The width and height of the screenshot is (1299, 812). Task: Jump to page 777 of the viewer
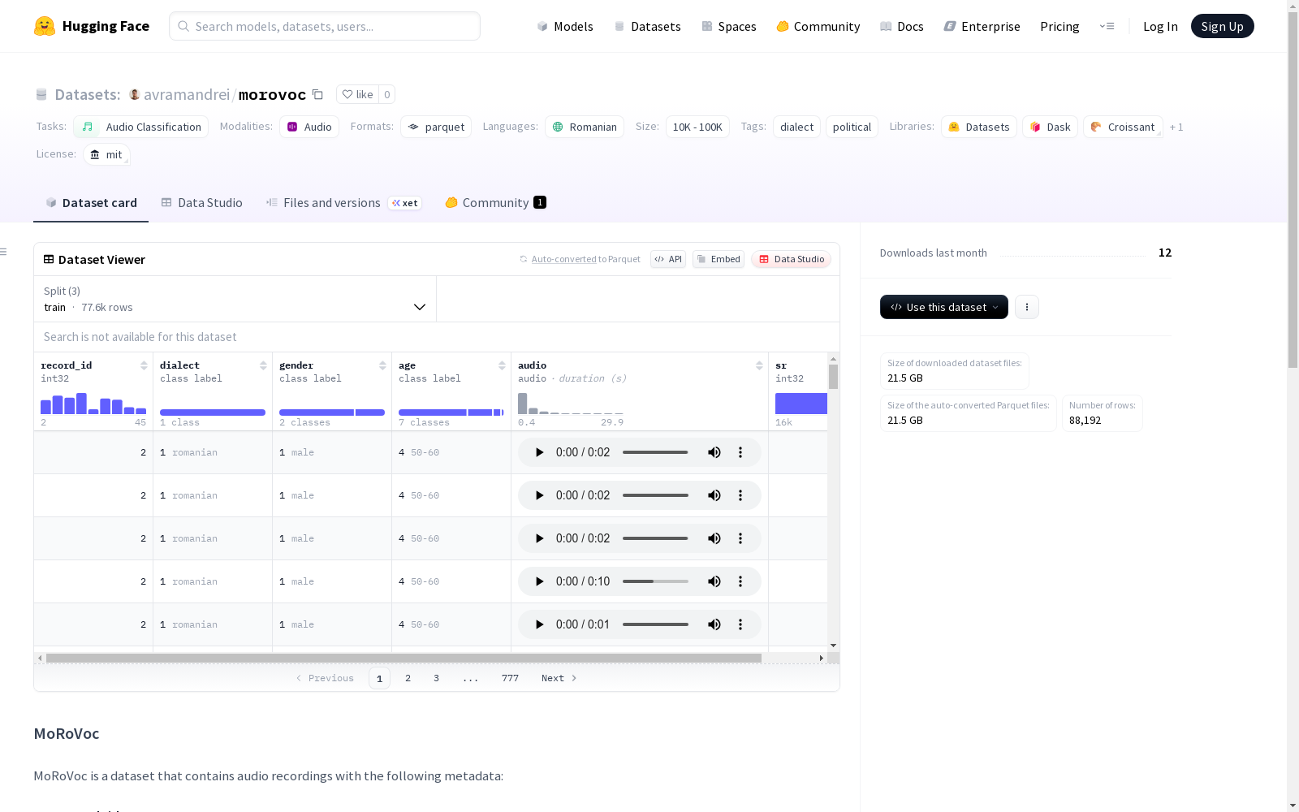pyautogui.click(x=510, y=678)
